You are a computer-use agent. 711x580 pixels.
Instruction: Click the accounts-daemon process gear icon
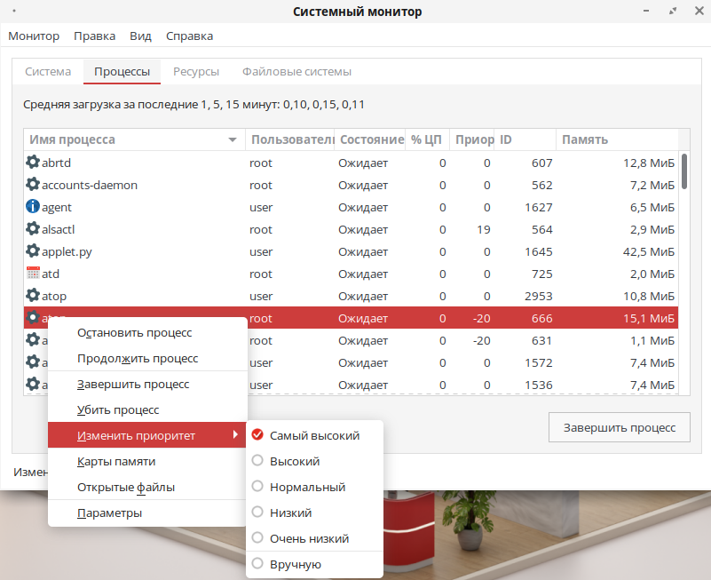click(33, 185)
